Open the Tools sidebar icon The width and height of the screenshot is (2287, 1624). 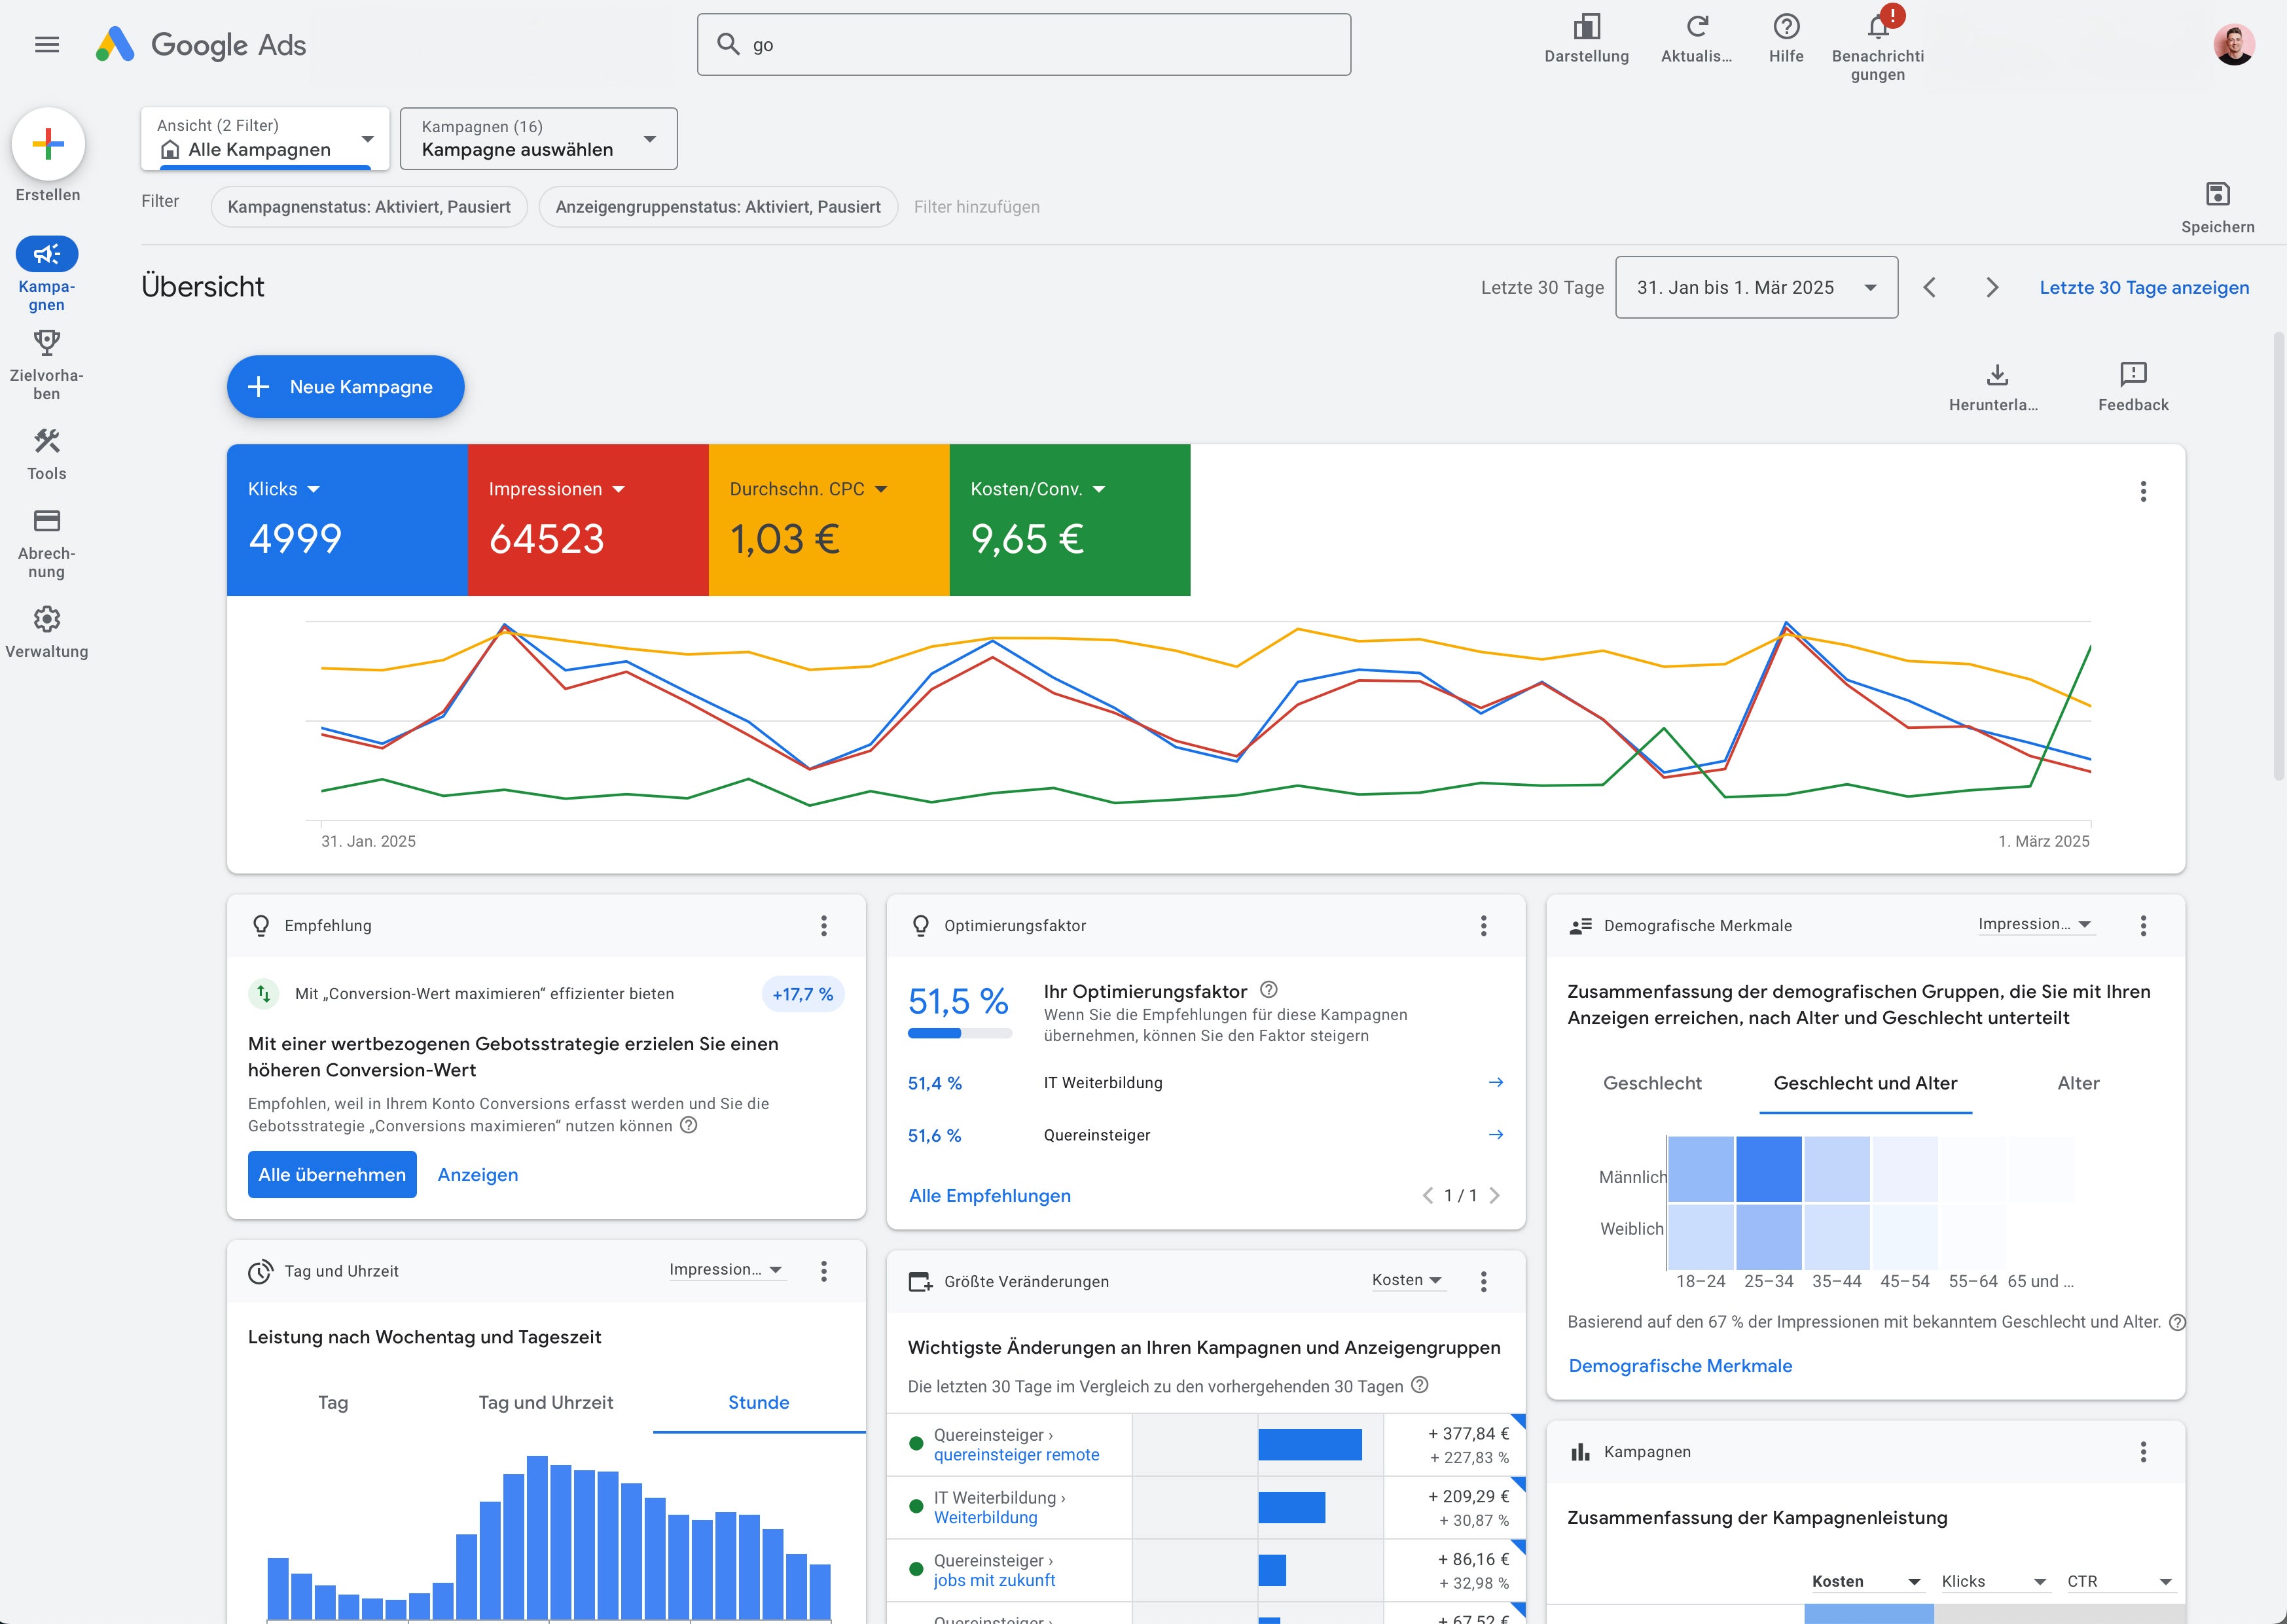pos(47,441)
